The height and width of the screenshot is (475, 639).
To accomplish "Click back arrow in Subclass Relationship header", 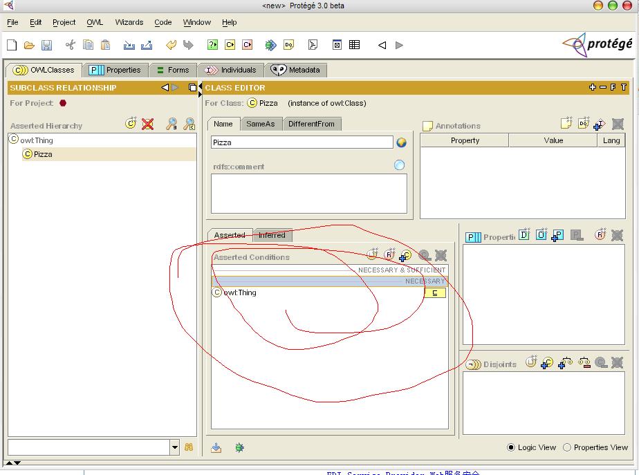I will click(x=165, y=87).
